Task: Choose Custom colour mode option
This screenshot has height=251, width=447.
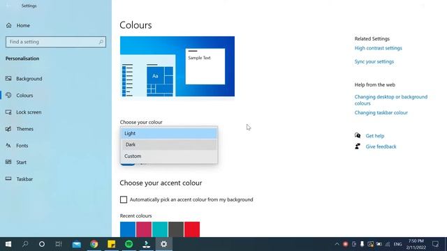Action: pos(169,156)
